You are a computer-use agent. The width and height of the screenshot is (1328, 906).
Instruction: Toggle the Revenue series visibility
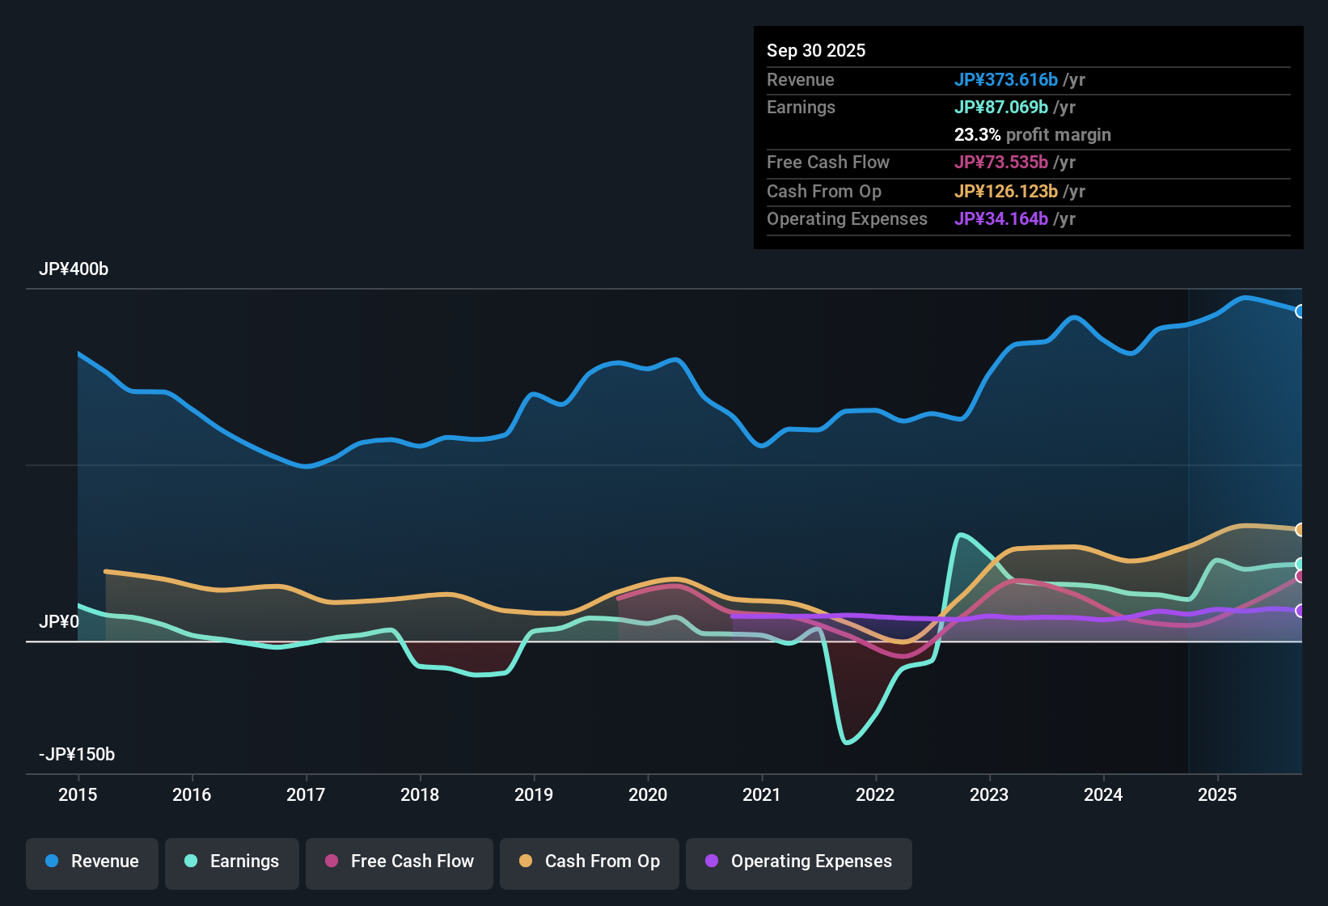[91, 862]
